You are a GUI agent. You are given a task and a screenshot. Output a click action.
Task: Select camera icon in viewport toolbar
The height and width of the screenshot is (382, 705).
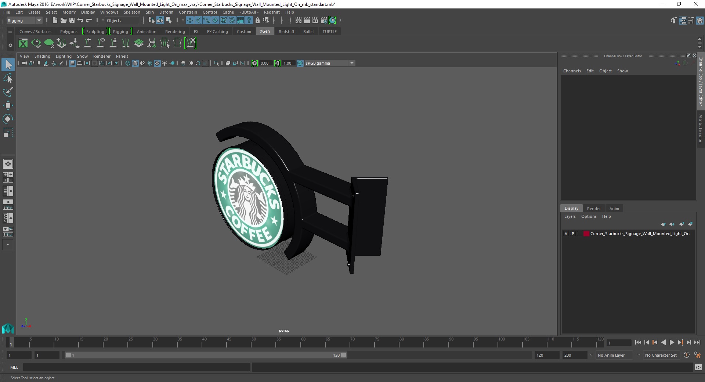tap(24, 63)
